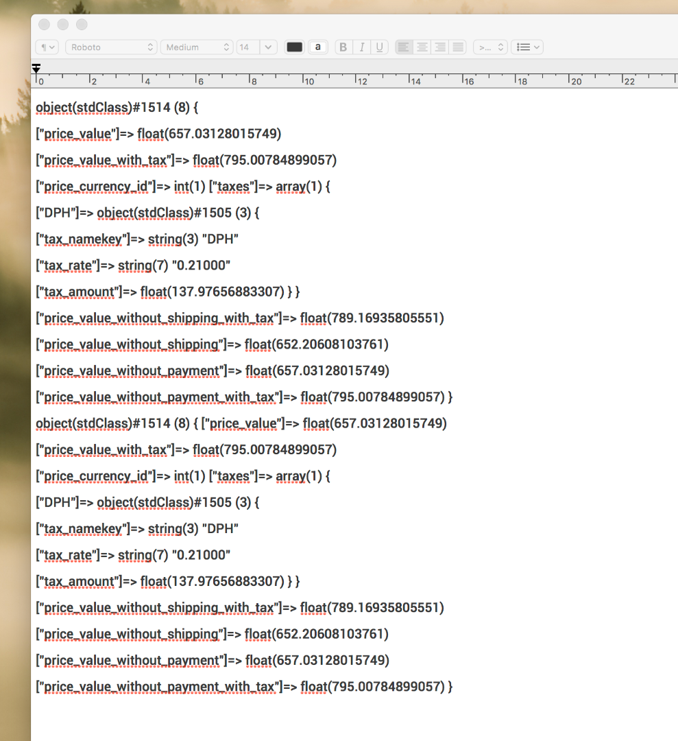
Task: Click the last line ending with float(795.00784899057) }
Action: pos(245,686)
